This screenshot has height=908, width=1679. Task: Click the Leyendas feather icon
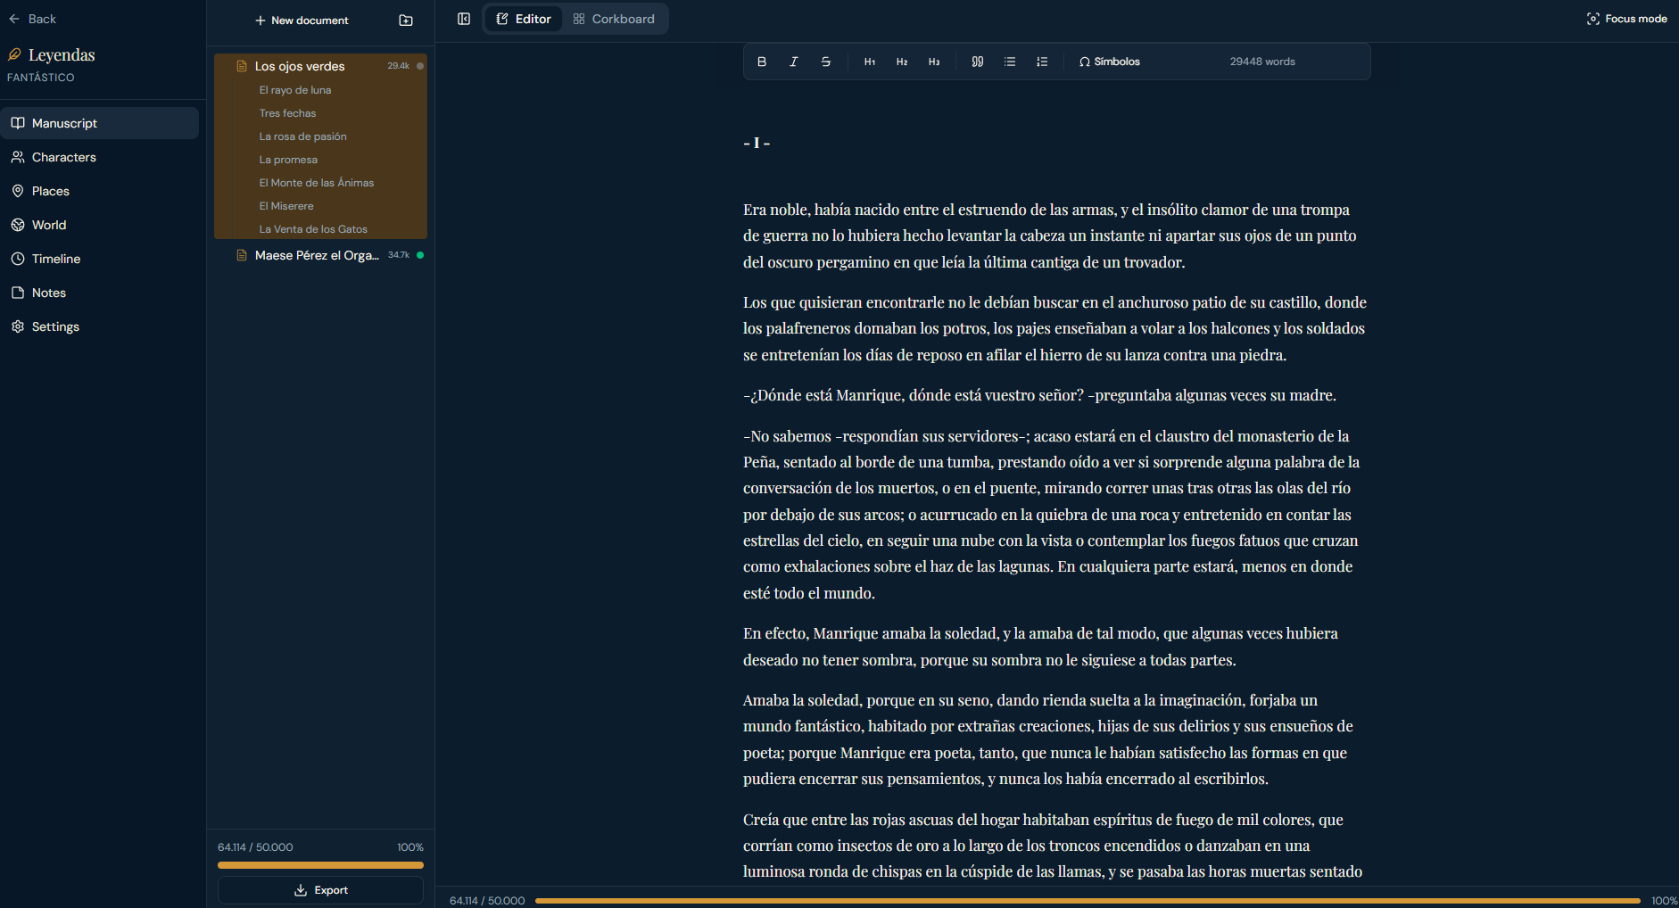pyautogui.click(x=14, y=54)
